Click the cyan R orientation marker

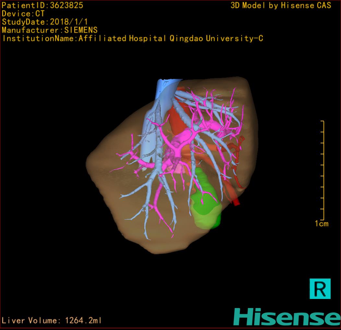click(x=320, y=288)
